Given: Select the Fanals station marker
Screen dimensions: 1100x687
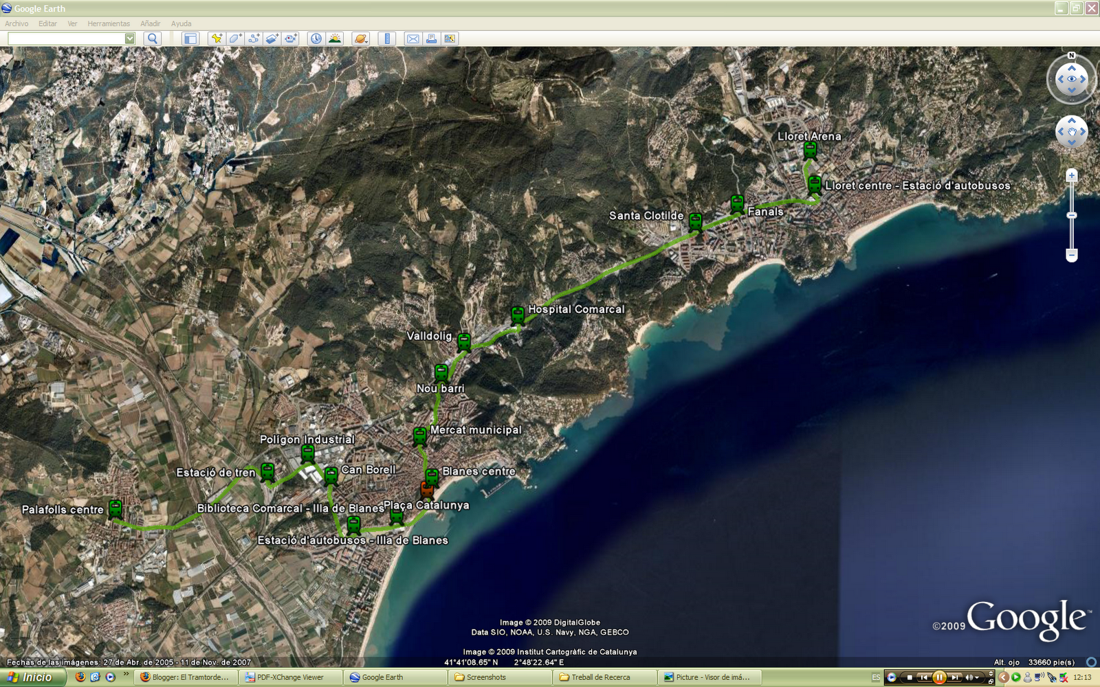Looking at the screenshot, I should (x=737, y=203).
